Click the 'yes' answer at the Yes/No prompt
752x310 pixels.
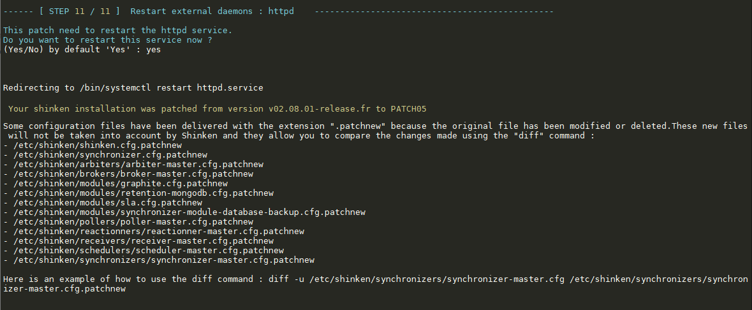click(153, 50)
